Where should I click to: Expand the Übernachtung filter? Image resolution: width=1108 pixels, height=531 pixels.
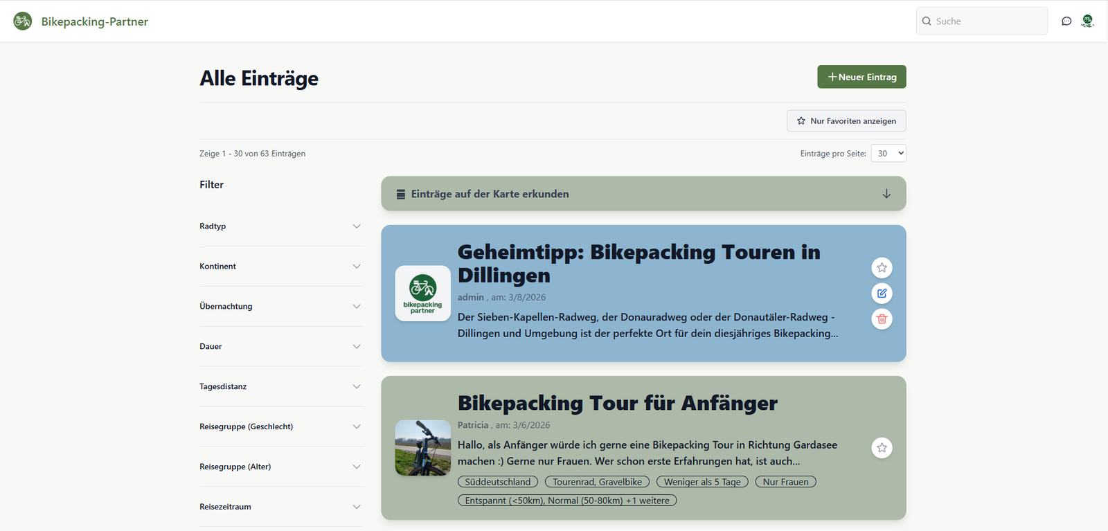tap(280, 307)
